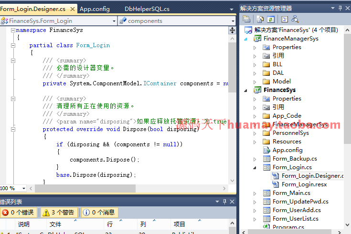The width and height of the screenshot is (351, 234).
Task: Close the error list panel
Action: tap(232, 202)
